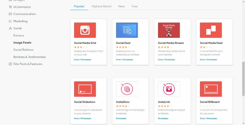Click star rating of InstaLink
This screenshot has width=245, height=125.
tap(165, 106)
